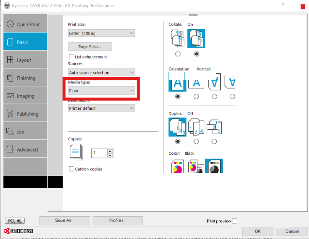This screenshot has width=309, height=239.
Task: Open the Destination Printer default dropdown
Action: [101, 108]
